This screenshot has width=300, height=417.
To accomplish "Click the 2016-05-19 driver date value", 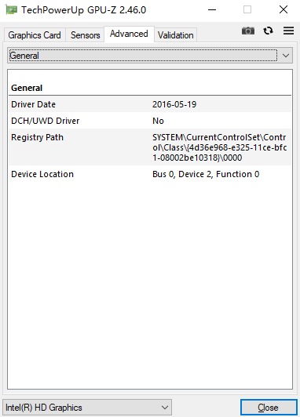I will [174, 104].
